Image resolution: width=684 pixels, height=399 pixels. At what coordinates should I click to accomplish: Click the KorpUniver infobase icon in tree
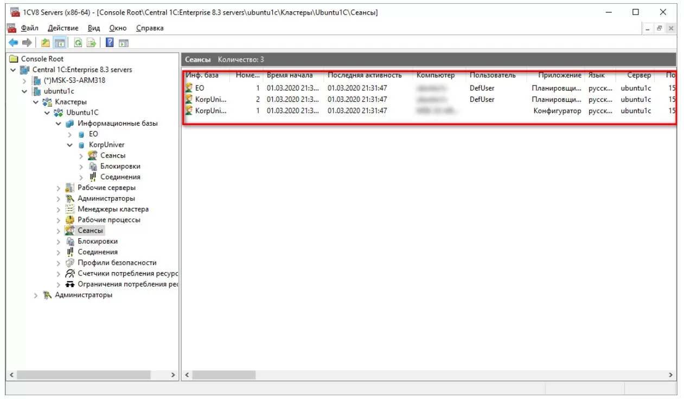81,145
